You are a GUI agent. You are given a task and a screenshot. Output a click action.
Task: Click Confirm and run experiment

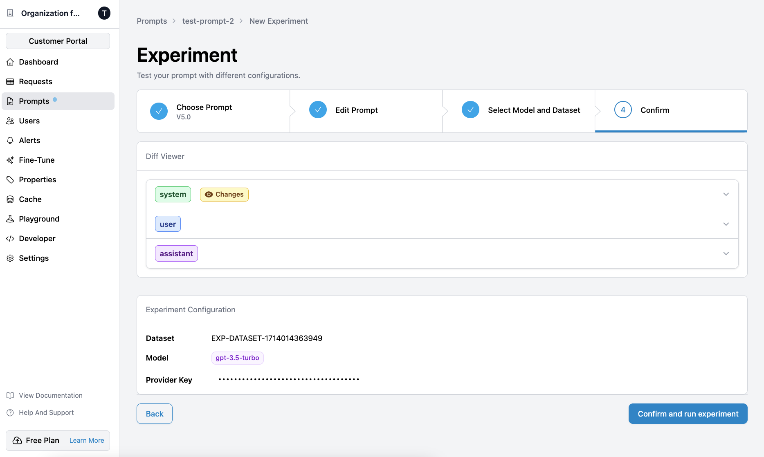688,414
